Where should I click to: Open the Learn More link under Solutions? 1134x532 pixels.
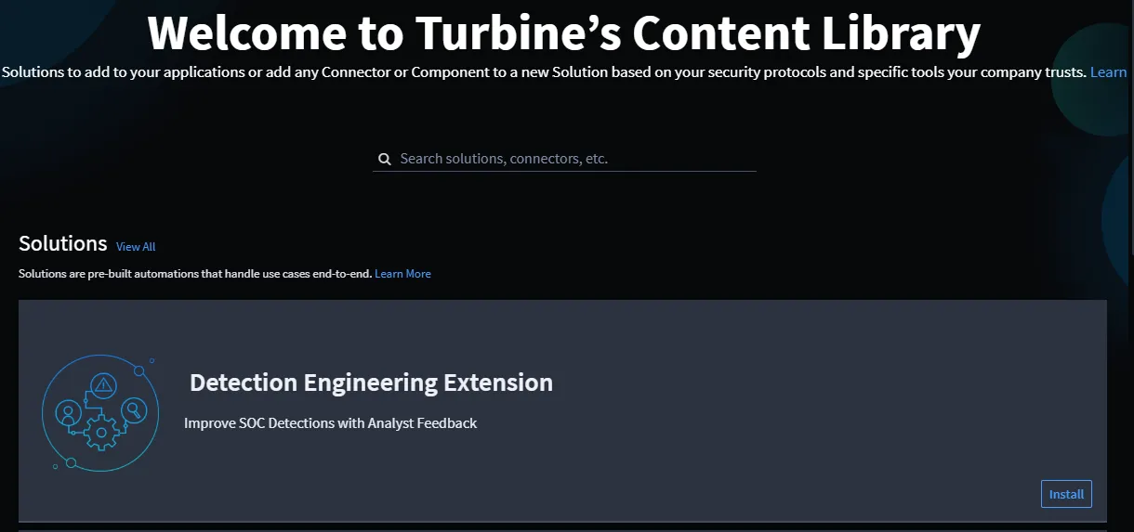point(402,274)
